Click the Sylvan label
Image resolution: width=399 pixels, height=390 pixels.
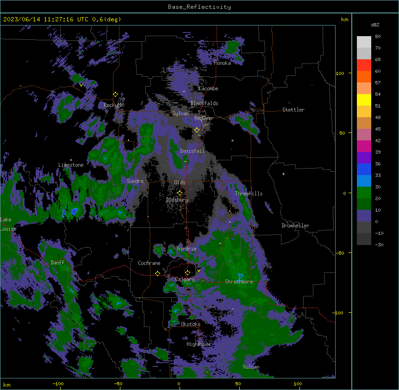tap(181, 113)
